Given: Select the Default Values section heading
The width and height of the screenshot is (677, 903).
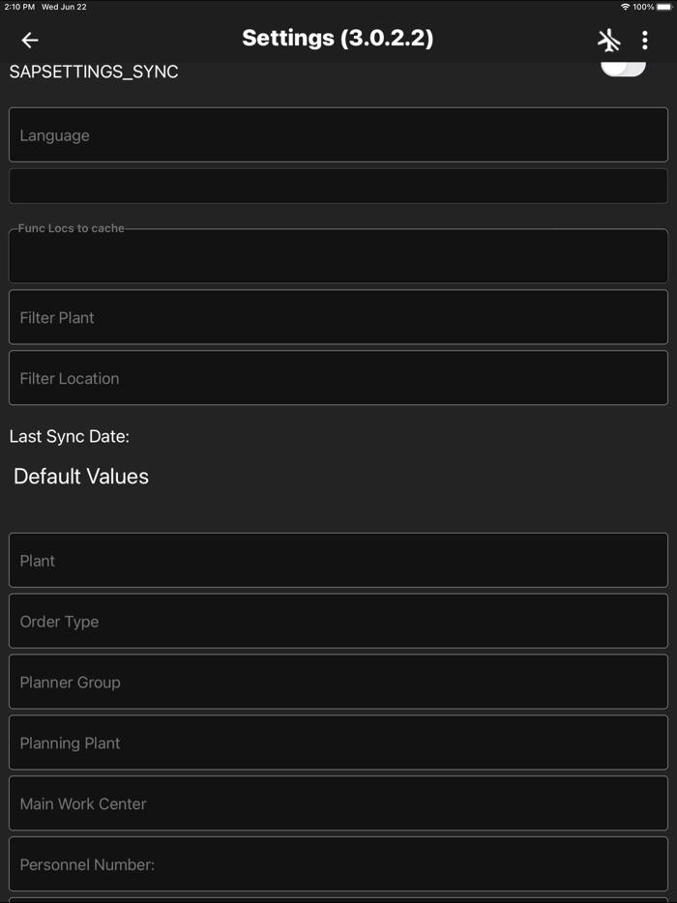Looking at the screenshot, I should pos(80,476).
